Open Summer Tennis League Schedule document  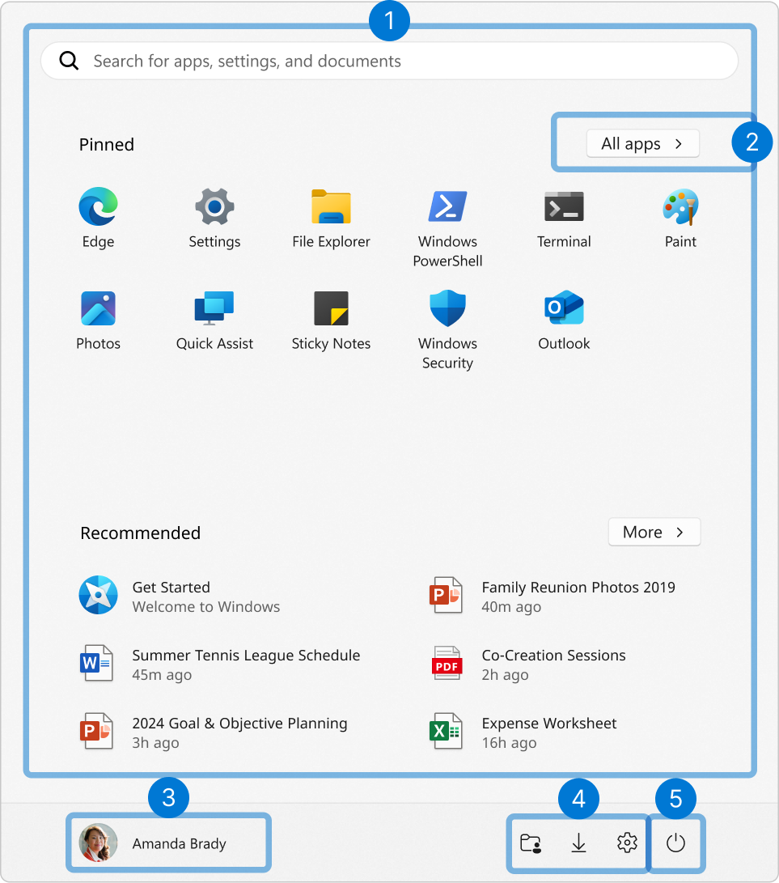click(x=219, y=664)
